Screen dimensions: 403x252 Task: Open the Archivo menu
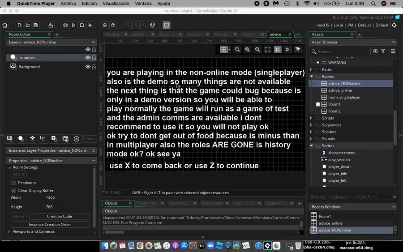point(69,3)
